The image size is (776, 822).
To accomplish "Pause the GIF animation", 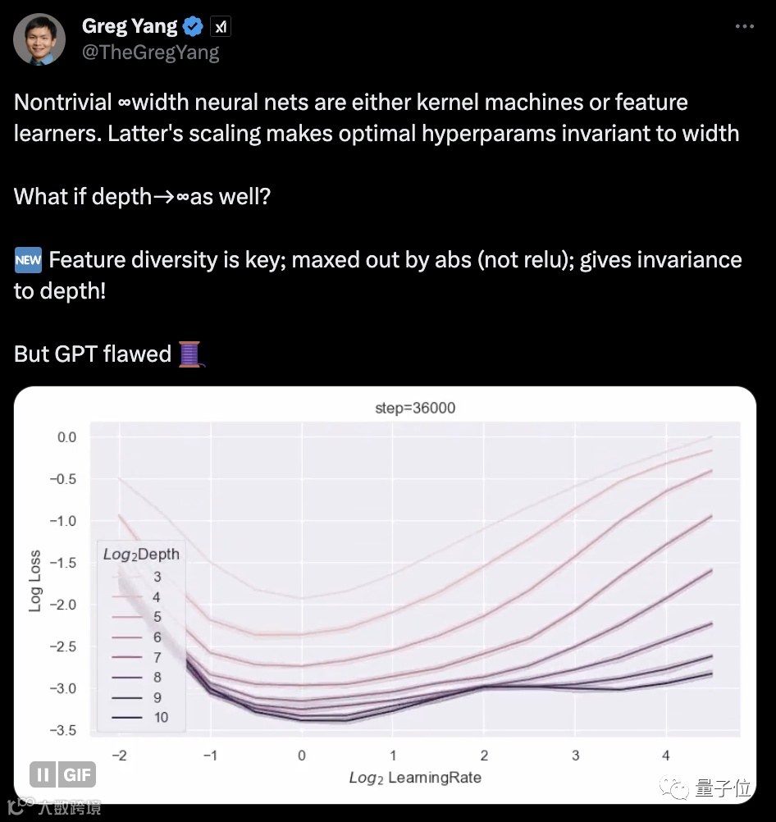I will point(43,774).
